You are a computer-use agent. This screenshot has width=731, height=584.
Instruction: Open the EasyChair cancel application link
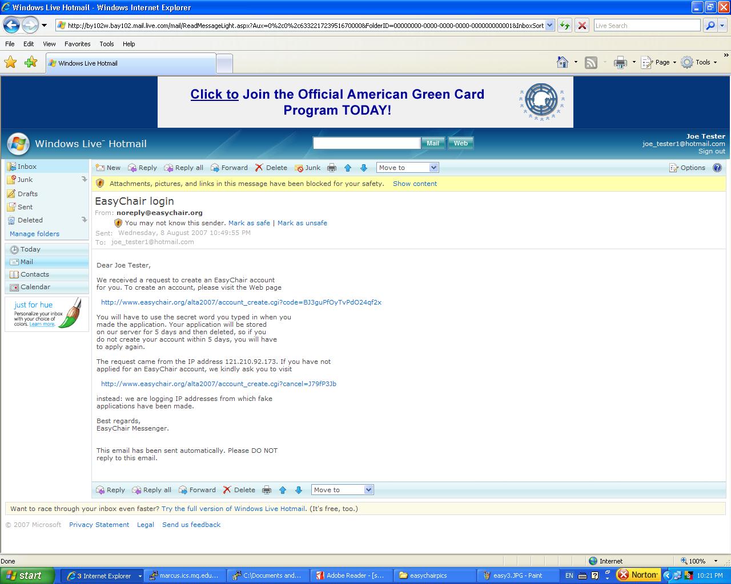tap(219, 384)
